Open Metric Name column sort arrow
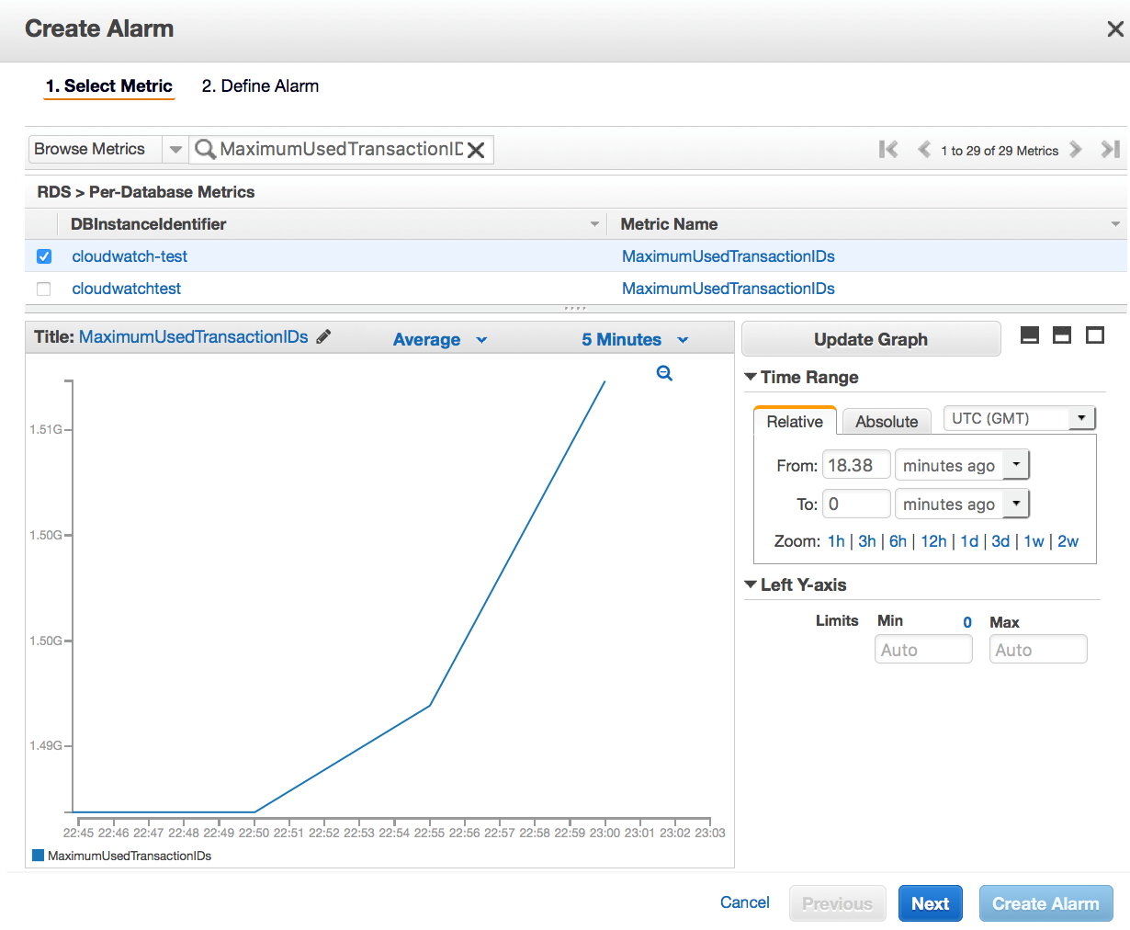Image resolution: width=1130 pixels, height=930 pixels. (x=1115, y=224)
